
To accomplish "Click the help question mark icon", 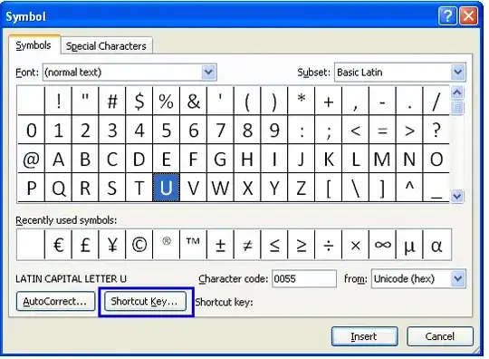I will point(447,15).
